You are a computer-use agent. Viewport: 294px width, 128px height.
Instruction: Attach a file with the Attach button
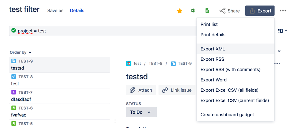(141, 90)
